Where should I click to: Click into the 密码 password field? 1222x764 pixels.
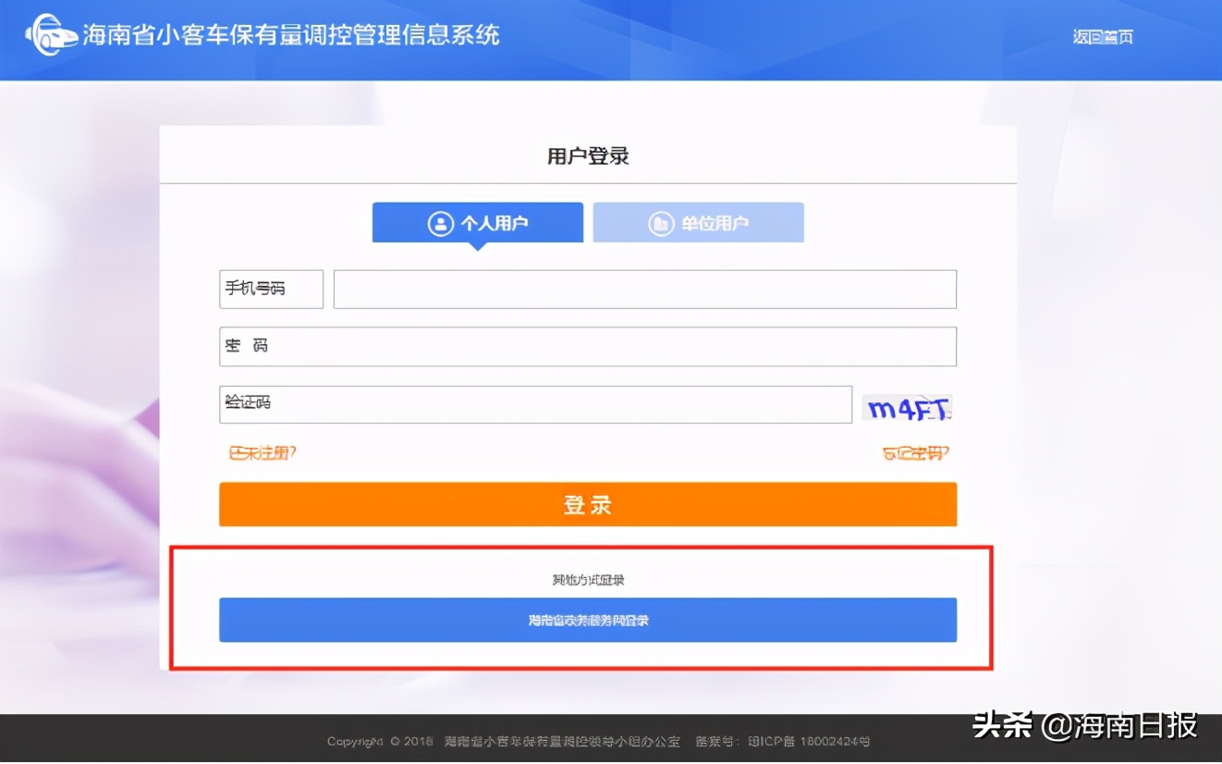tap(588, 346)
